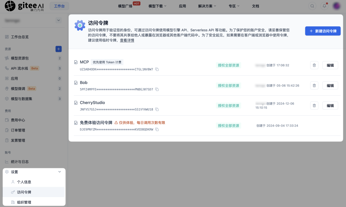
Task: Delete the CherryStudio access token
Action: pyautogui.click(x=314, y=106)
